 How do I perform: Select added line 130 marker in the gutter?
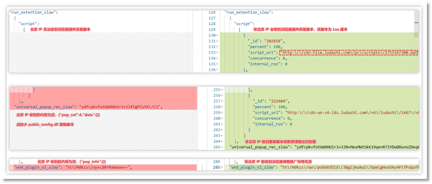(x=212, y=35)
